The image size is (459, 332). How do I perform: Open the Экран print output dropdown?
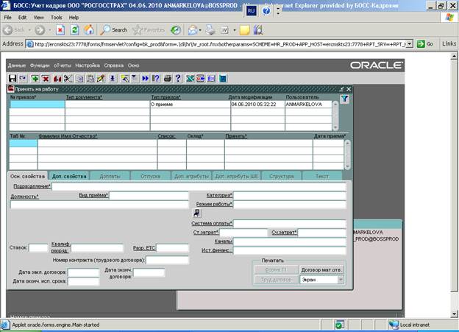[x=341, y=280]
